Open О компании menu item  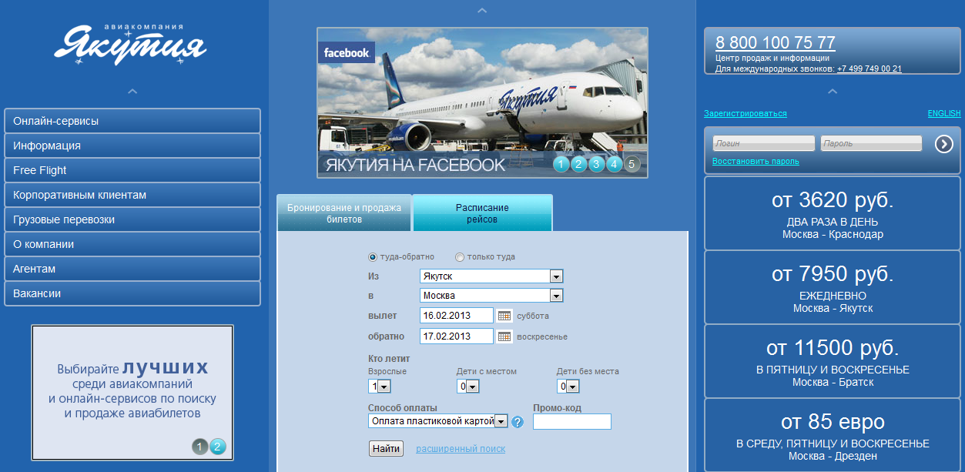tap(132, 244)
